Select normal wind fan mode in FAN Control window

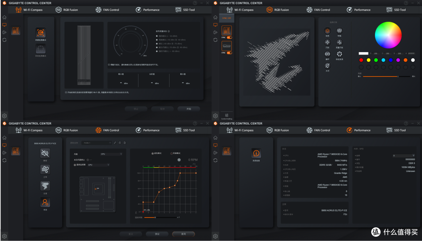coord(45,170)
